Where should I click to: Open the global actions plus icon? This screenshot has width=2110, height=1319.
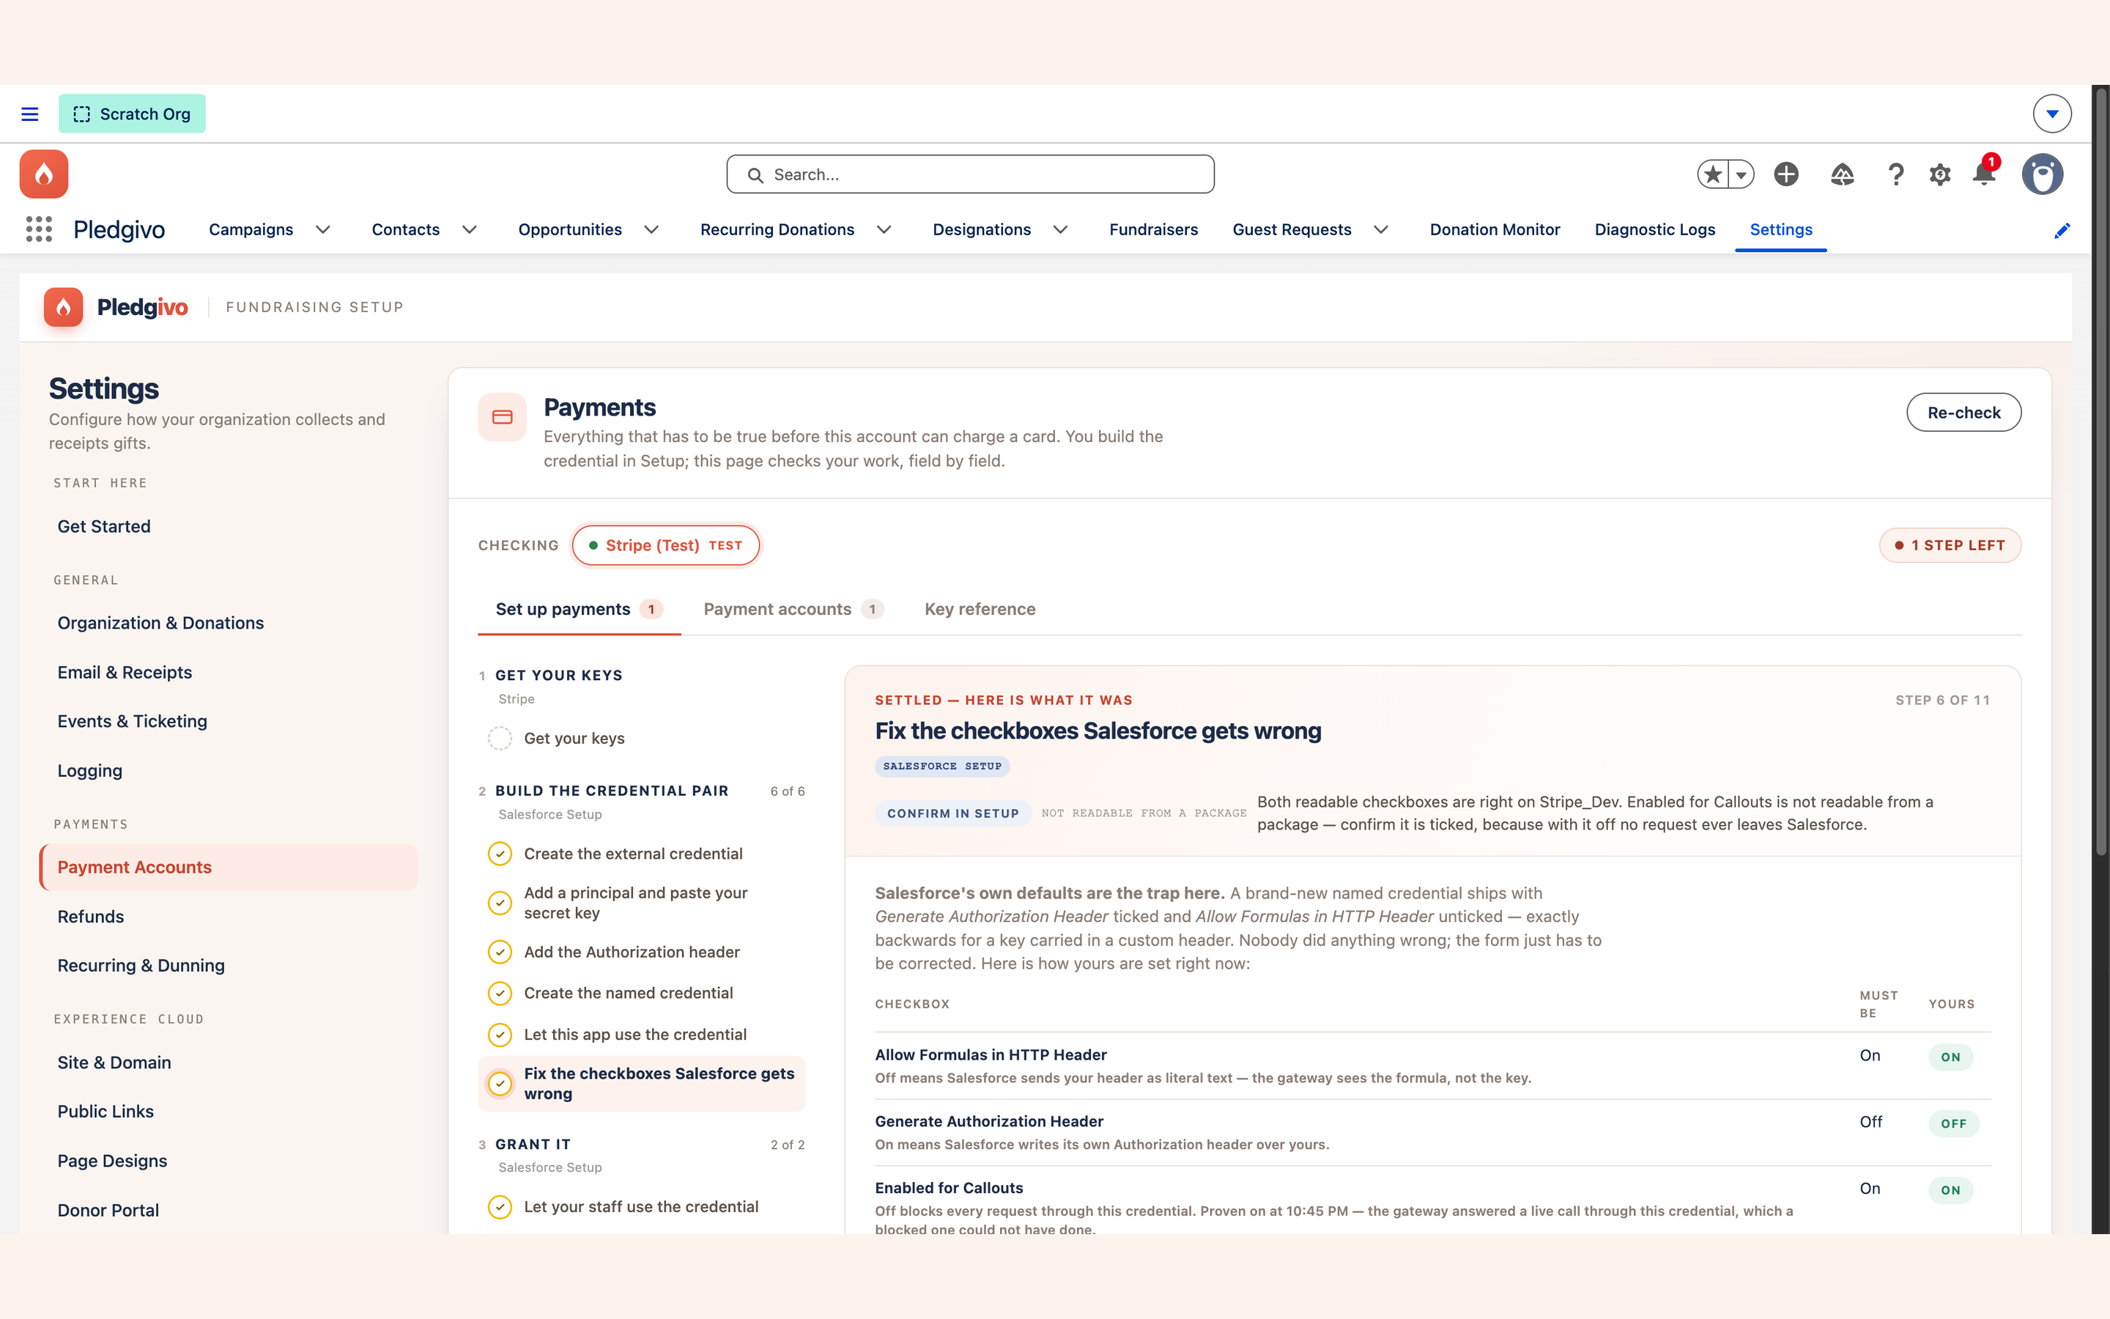1786,174
